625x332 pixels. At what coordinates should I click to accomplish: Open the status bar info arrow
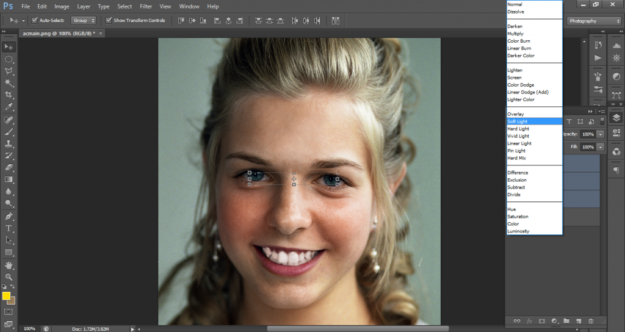[x=132, y=329]
